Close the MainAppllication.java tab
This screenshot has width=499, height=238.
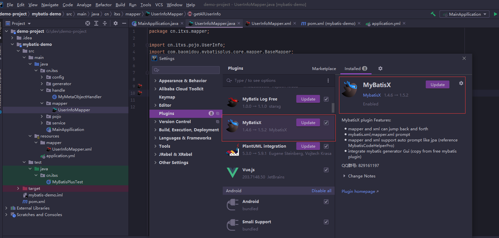(x=182, y=24)
